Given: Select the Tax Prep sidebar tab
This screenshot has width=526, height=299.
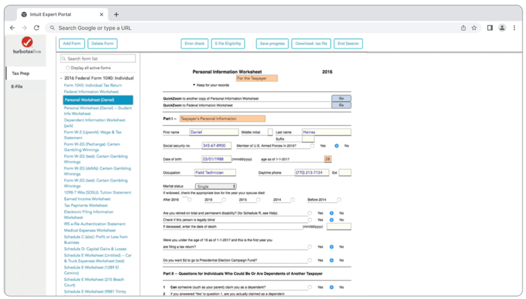Looking at the screenshot, I should click(x=26, y=73).
